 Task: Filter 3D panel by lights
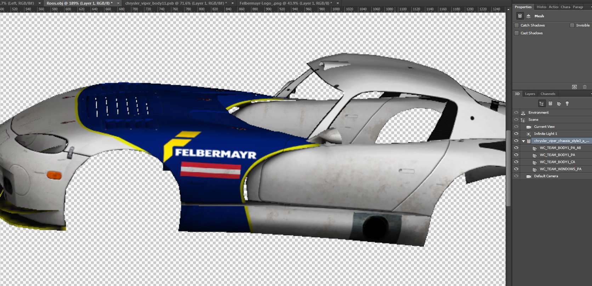(567, 103)
